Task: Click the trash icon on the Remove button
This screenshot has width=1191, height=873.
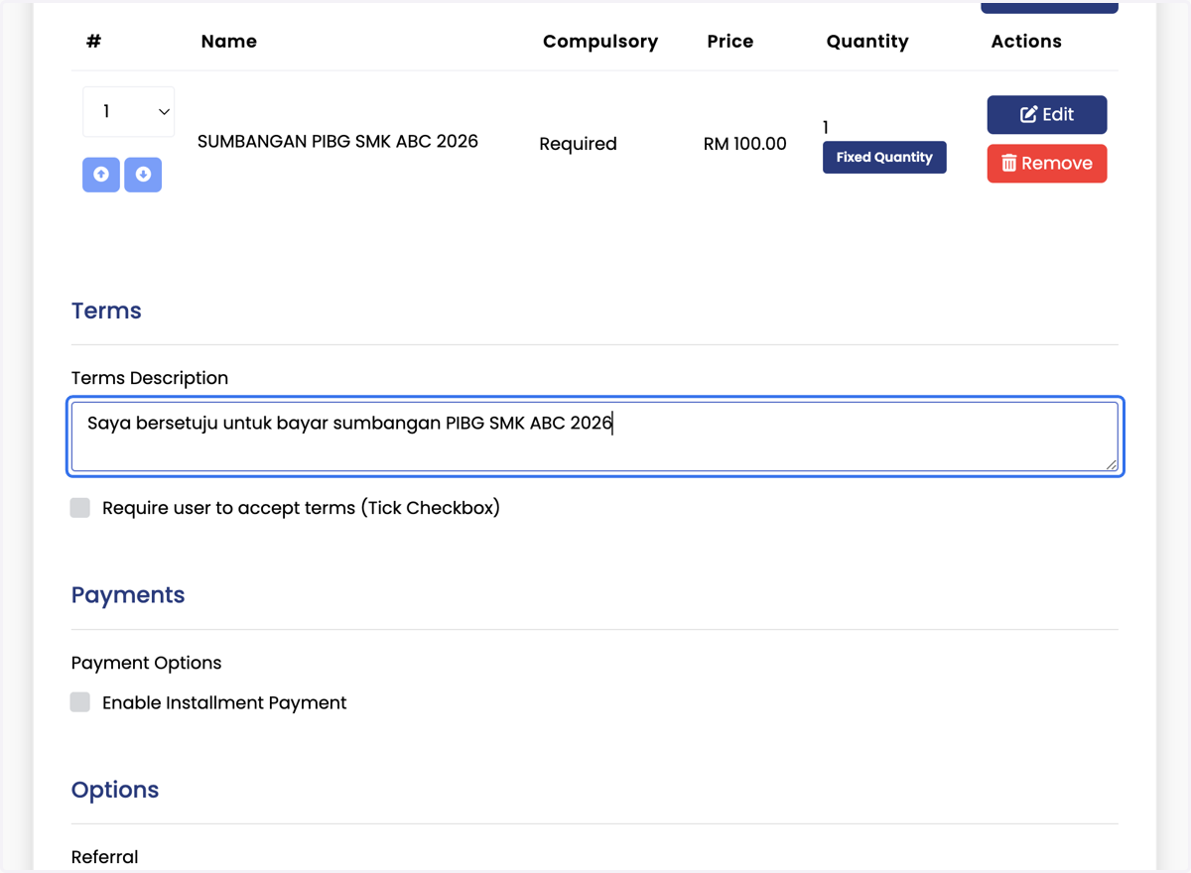Action: pos(1008,163)
